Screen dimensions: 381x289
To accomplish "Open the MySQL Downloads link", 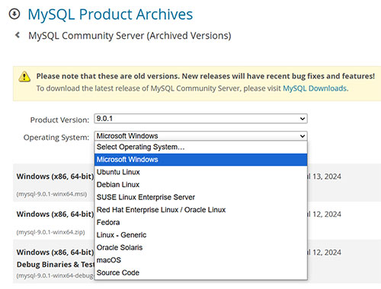I will 315,88.
